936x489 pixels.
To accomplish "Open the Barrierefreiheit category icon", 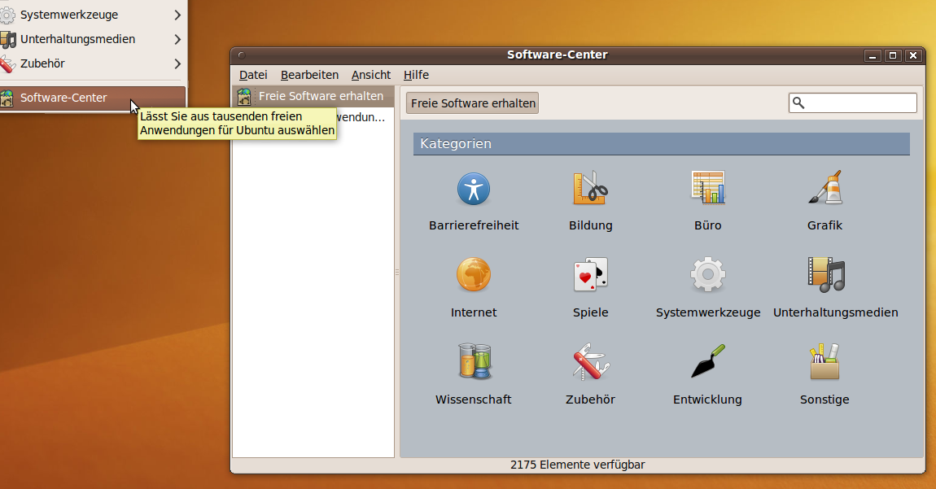I will [473, 189].
